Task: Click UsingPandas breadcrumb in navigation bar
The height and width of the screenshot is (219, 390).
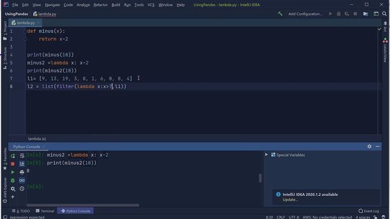Action: click(16, 14)
